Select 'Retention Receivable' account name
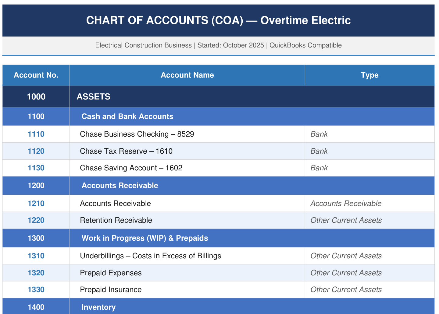439x314 pixels. click(x=116, y=220)
